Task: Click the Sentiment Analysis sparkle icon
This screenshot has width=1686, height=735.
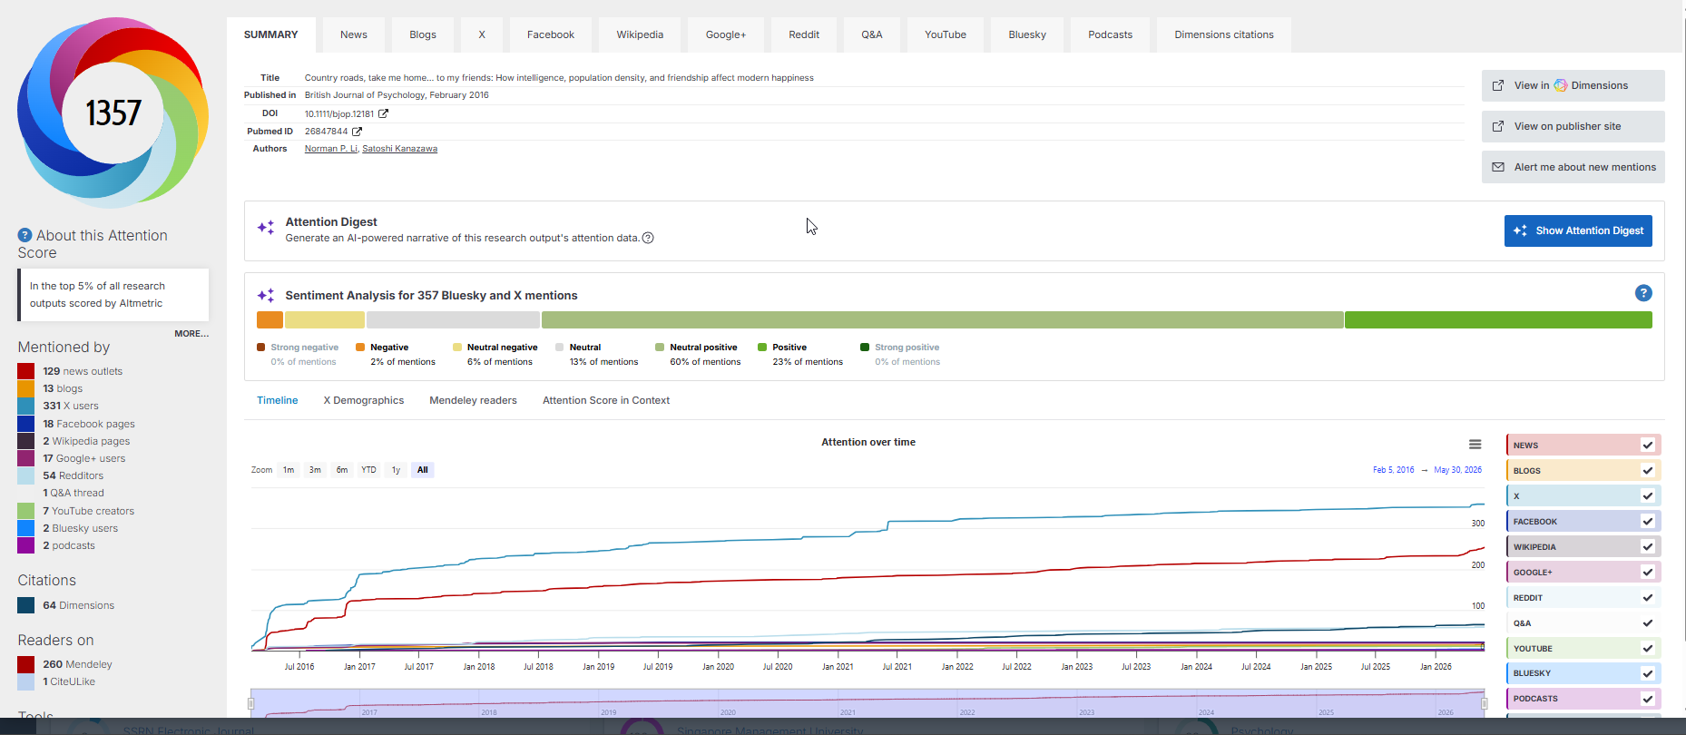Action: [x=266, y=295]
